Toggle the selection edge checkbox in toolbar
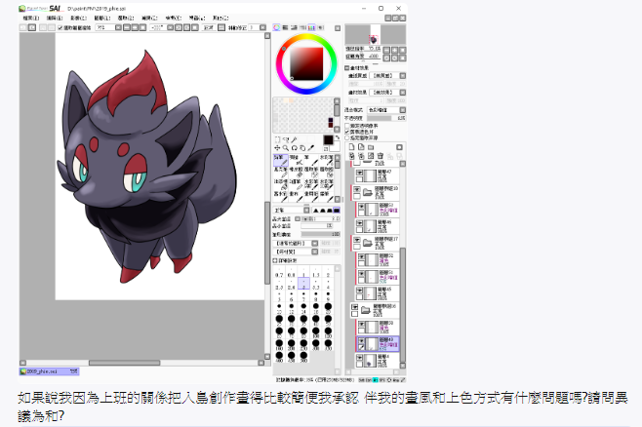Viewport: 642px width, 427px height. (x=60, y=28)
